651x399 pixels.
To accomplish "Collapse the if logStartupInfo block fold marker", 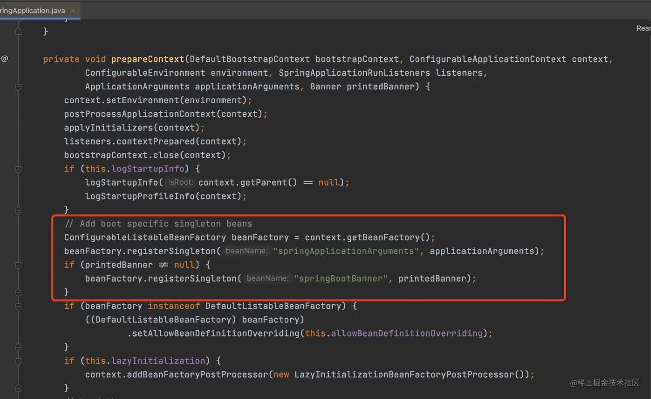I will pyautogui.click(x=18, y=169).
